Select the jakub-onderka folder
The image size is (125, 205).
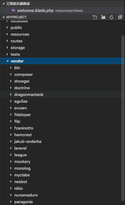tap(62, 141)
